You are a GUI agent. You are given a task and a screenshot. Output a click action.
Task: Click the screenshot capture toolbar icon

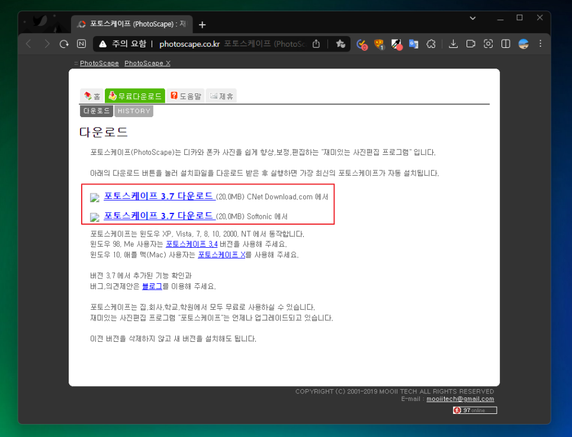tap(488, 44)
